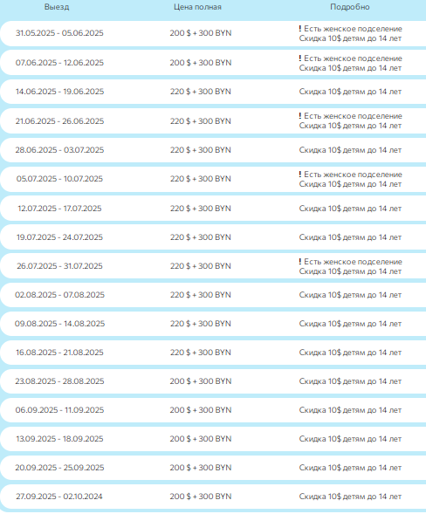Click the exclamation icon in 31.05.2025 row
Image resolution: width=426 pixels, height=514 pixels.
299,29
